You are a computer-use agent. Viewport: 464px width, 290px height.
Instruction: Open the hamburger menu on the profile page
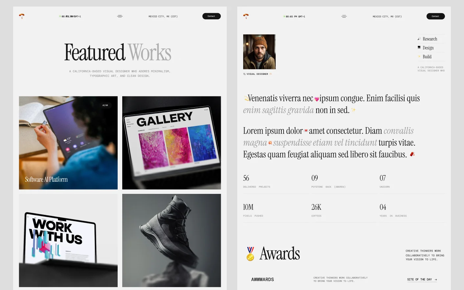[344, 16]
